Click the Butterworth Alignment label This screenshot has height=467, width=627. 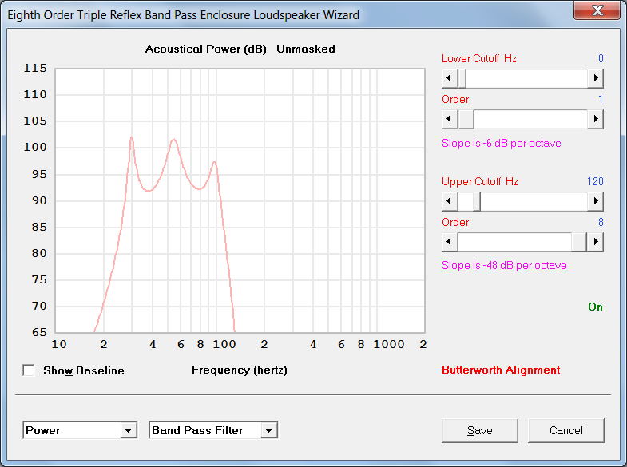501,370
